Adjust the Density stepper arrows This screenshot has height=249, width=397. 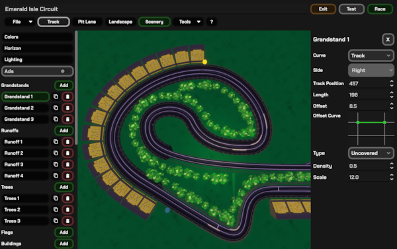click(x=392, y=166)
